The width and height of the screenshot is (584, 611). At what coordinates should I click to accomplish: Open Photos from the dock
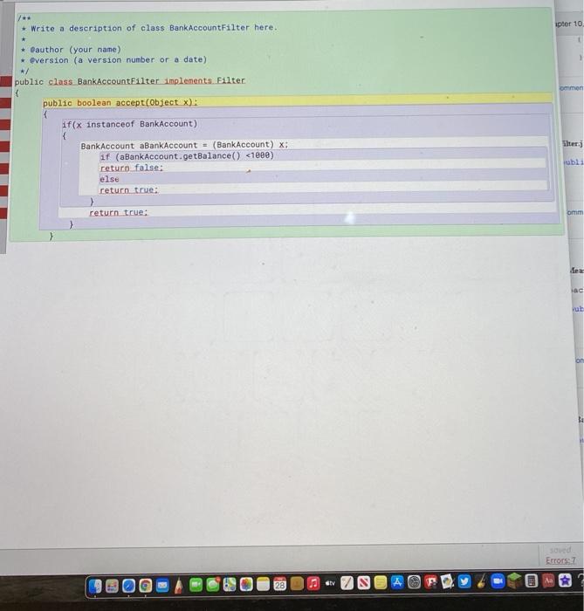[x=246, y=584]
